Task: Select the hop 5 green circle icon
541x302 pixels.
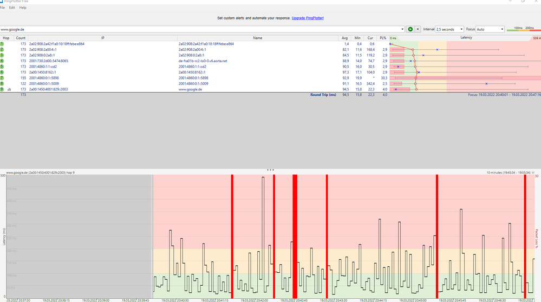Action: pyautogui.click(x=2, y=67)
